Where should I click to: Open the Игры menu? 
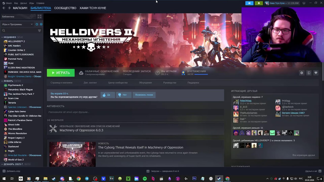(32, 3)
